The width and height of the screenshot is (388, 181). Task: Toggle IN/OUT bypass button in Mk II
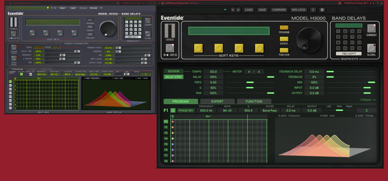[170, 48]
